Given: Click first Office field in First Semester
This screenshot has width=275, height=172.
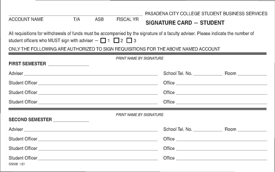Looking at the screenshot, I should pos(221,83).
